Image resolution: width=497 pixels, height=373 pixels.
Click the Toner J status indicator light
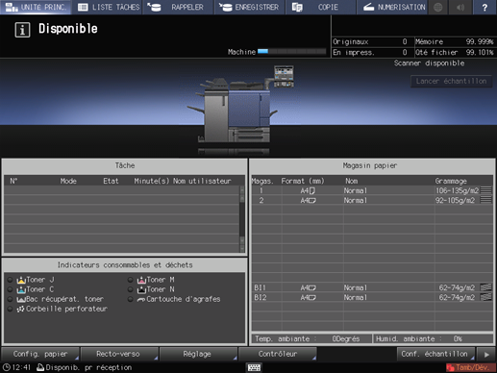(10, 280)
